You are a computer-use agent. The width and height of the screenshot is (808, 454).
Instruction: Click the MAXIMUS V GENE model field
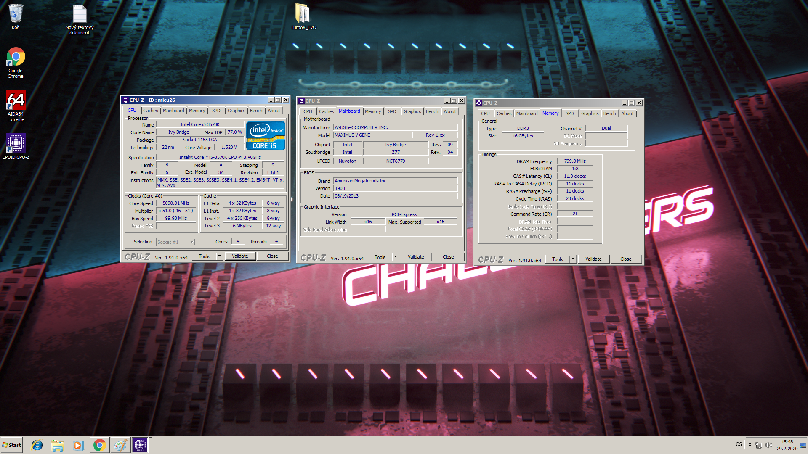(x=373, y=135)
